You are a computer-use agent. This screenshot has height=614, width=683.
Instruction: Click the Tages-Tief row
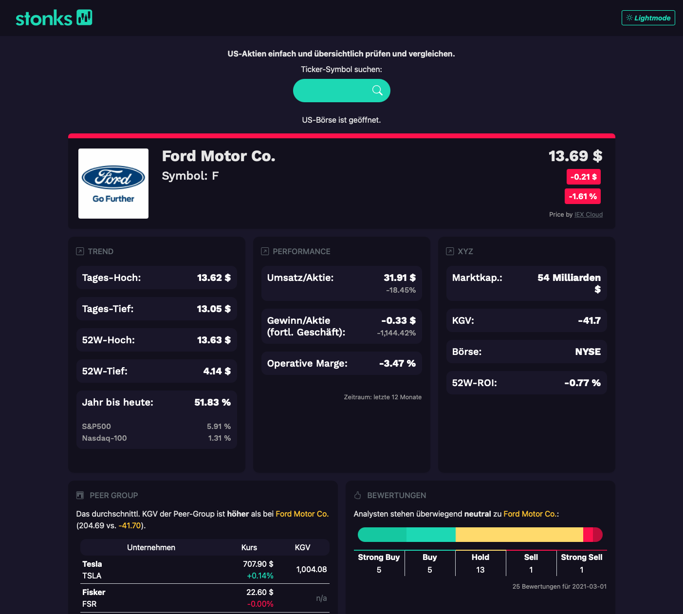click(157, 309)
